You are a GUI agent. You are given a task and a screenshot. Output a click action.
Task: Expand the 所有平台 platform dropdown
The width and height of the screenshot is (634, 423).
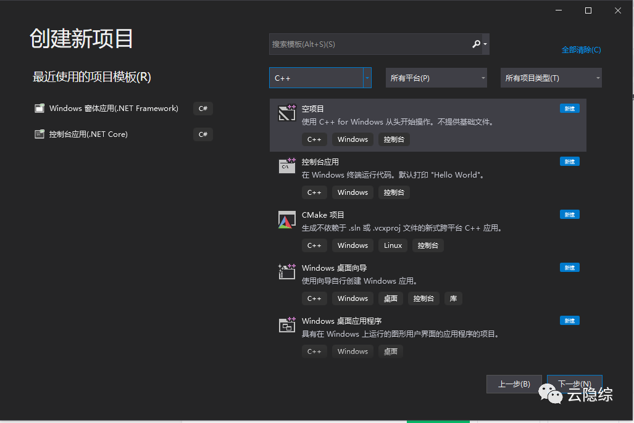(436, 78)
